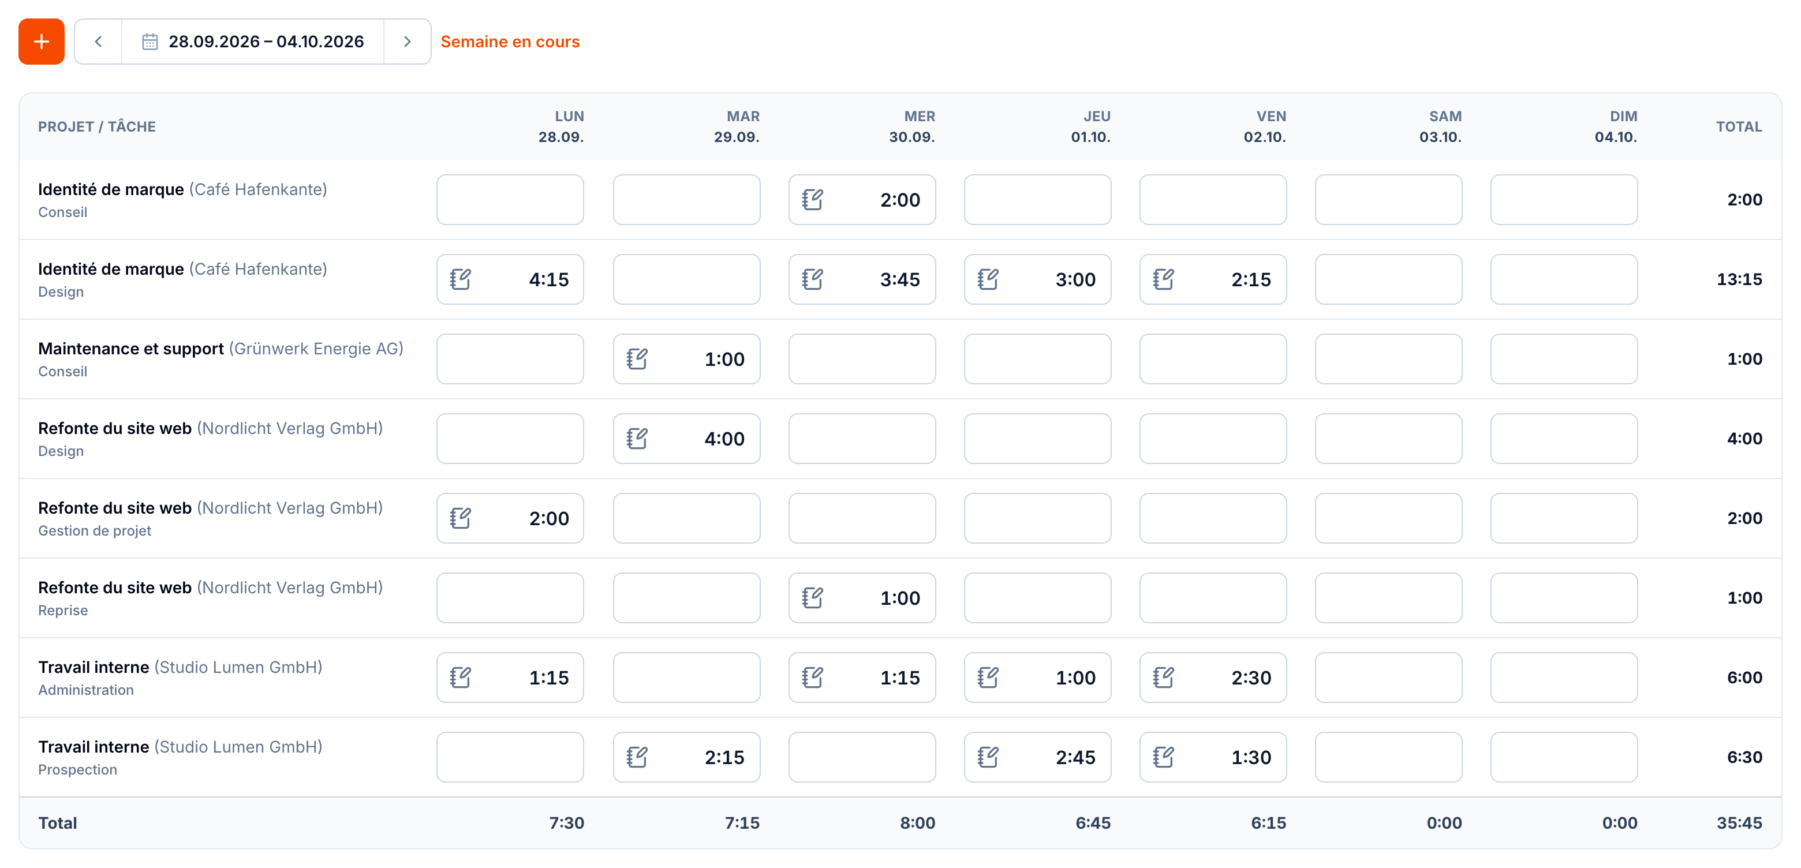Click empty Monday field for Café Hafenkante Conseil

pos(510,200)
